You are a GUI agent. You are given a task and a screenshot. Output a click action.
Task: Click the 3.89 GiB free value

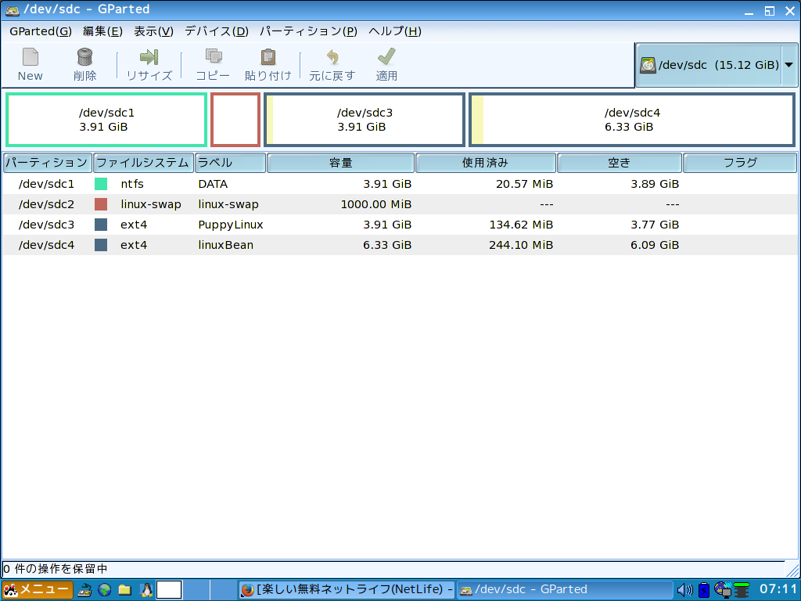[655, 184]
